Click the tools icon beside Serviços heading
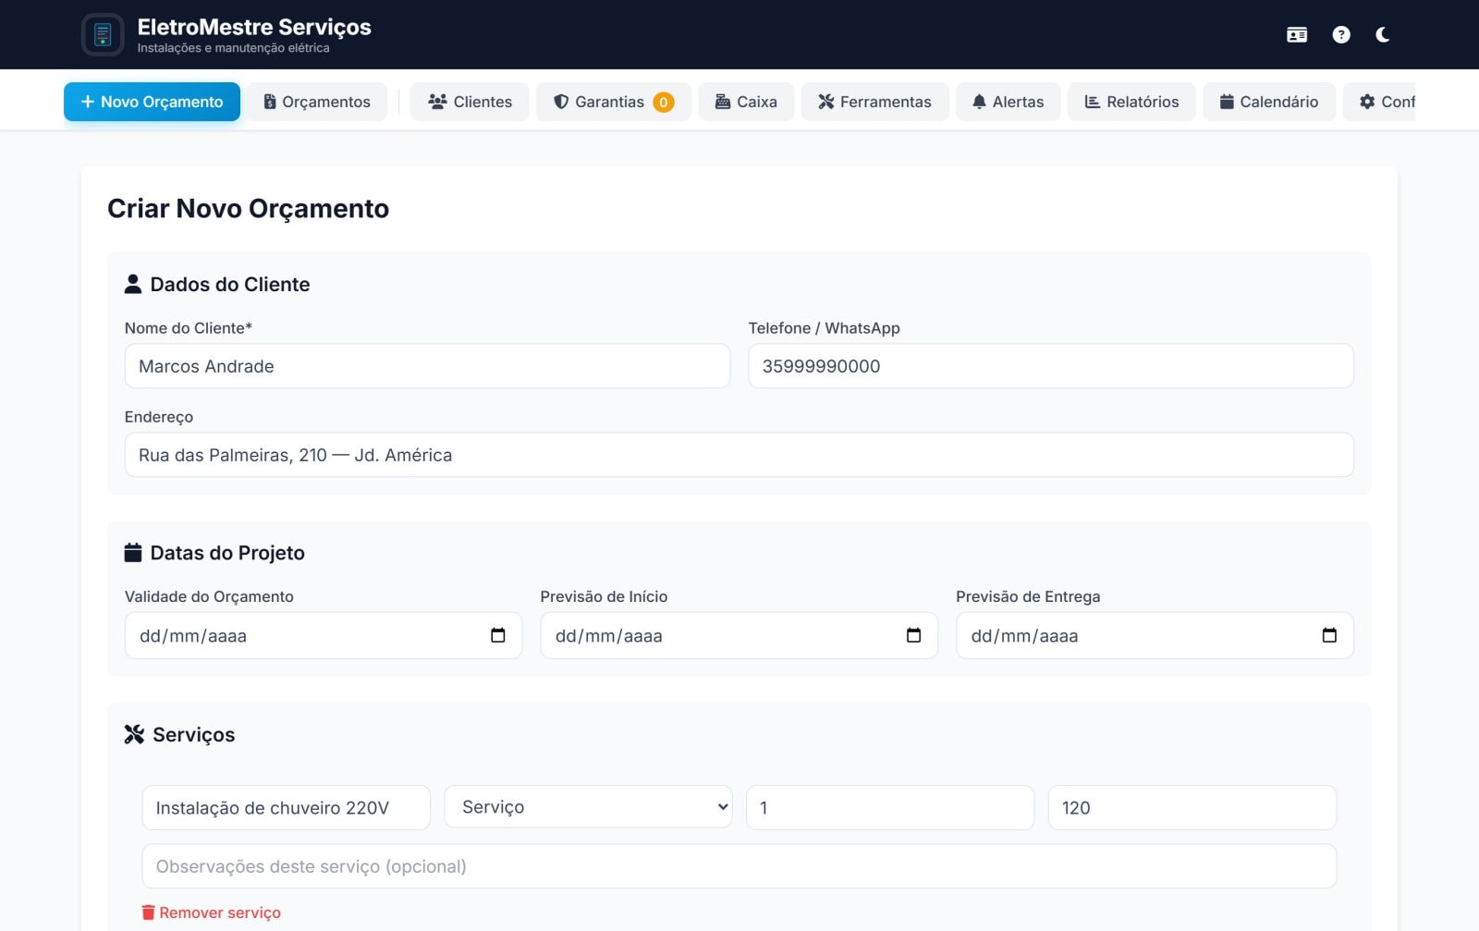This screenshot has width=1479, height=931. point(134,734)
